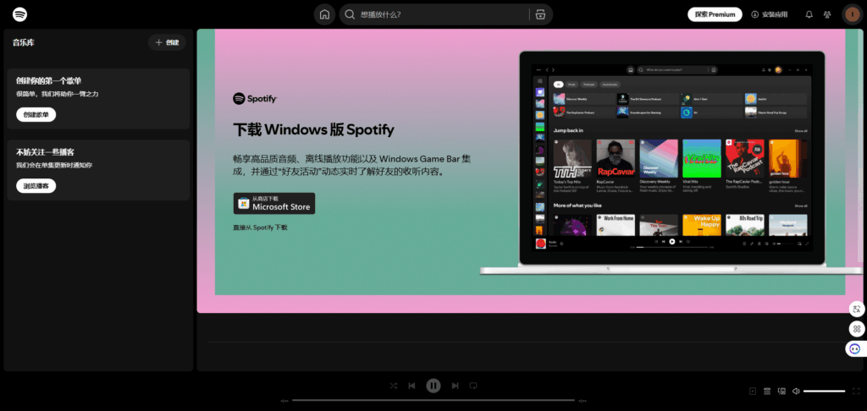Click the '不妨关注一些播客' title
867x411 pixels.
click(x=45, y=152)
